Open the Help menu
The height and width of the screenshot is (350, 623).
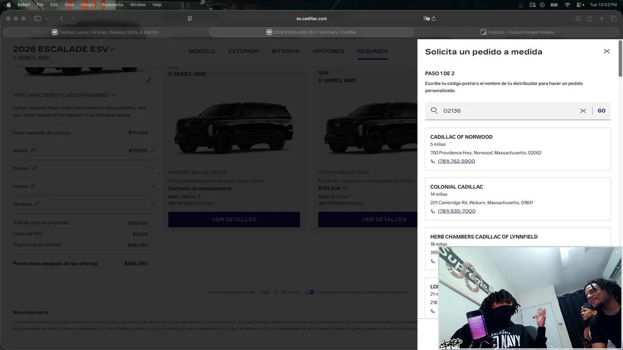click(157, 5)
